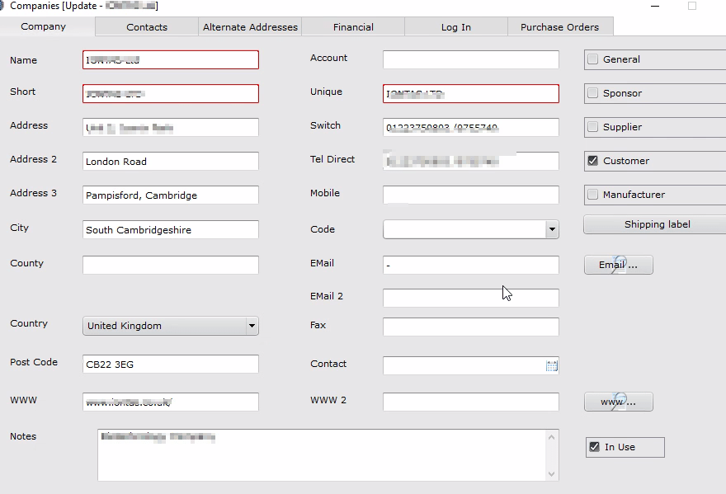The width and height of the screenshot is (726, 494).
Task: Click the app icon in title bar
Action: 2,5
